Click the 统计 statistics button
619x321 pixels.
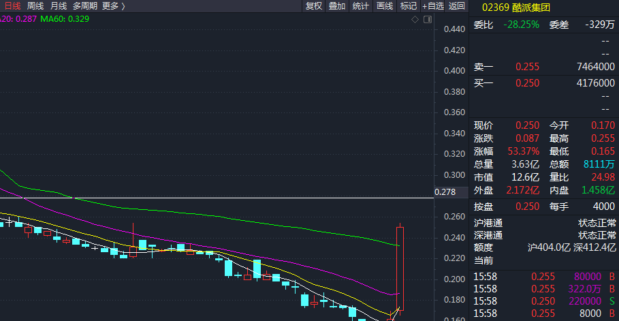point(361,6)
